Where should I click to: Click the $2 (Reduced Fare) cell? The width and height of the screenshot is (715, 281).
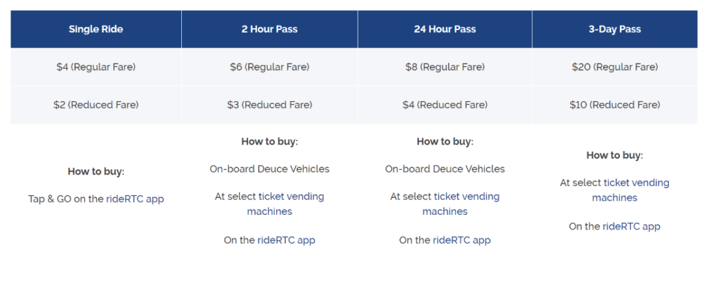(96, 105)
